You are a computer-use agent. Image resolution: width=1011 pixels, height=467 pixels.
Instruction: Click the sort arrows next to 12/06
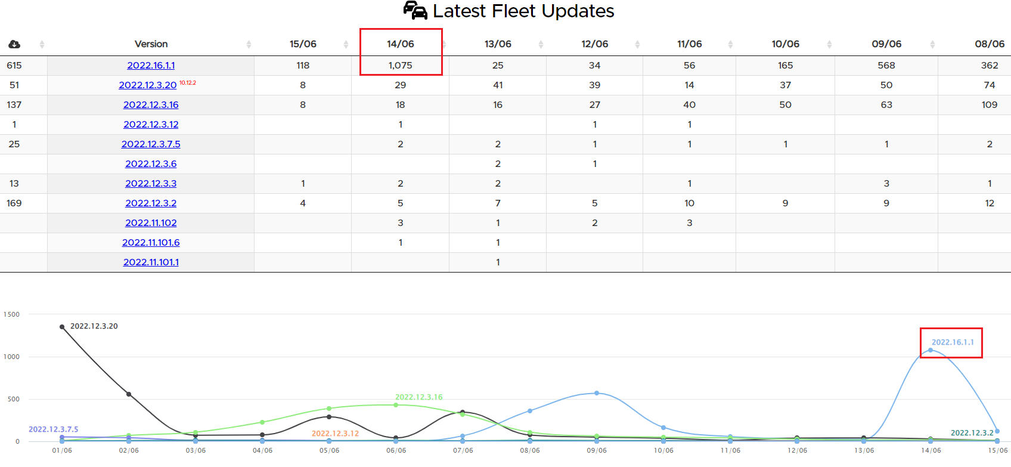click(637, 44)
